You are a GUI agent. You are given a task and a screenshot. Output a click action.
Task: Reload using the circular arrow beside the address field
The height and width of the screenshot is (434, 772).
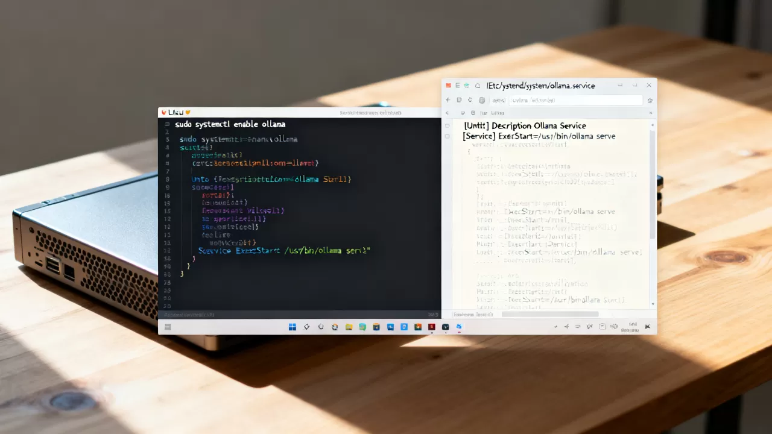click(x=470, y=100)
